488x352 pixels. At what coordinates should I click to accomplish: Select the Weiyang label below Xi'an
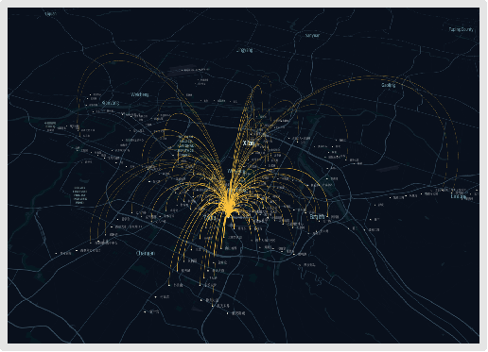pos(236,172)
